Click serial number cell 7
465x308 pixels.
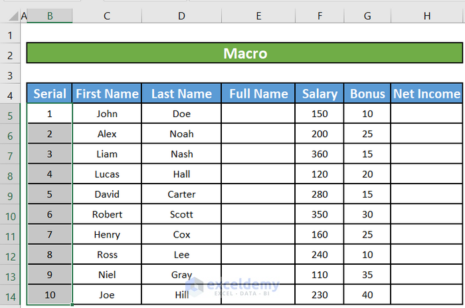coord(50,234)
